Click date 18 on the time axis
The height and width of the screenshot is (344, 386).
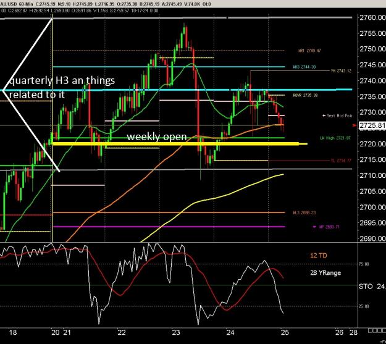coord(13,332)
